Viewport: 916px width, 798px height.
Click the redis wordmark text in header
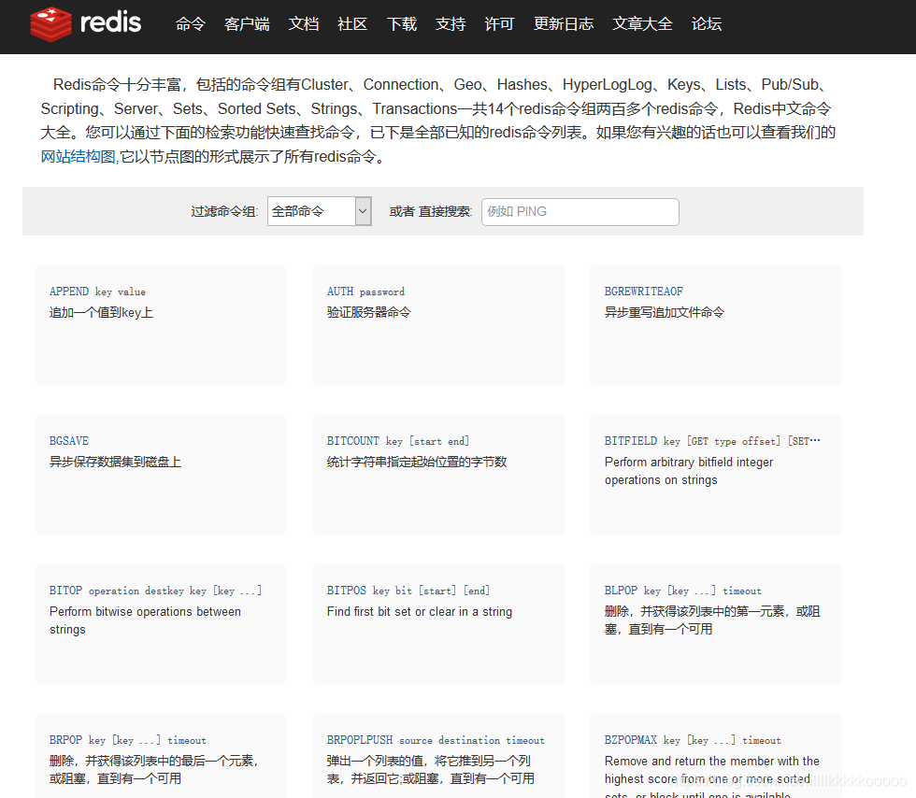click(x=110, y=22)
